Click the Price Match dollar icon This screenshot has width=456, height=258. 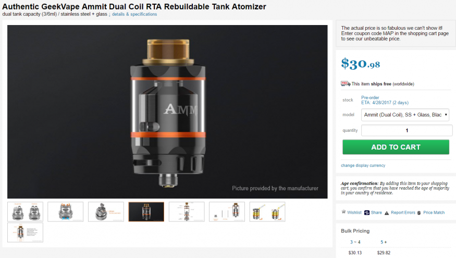coord(419,213)
